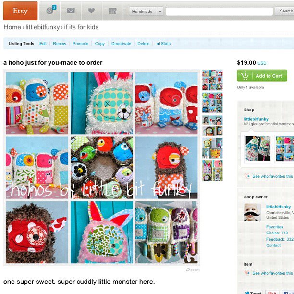Focus the search text field
This screenshot has width=294, height=294.
tap(219, 11)
